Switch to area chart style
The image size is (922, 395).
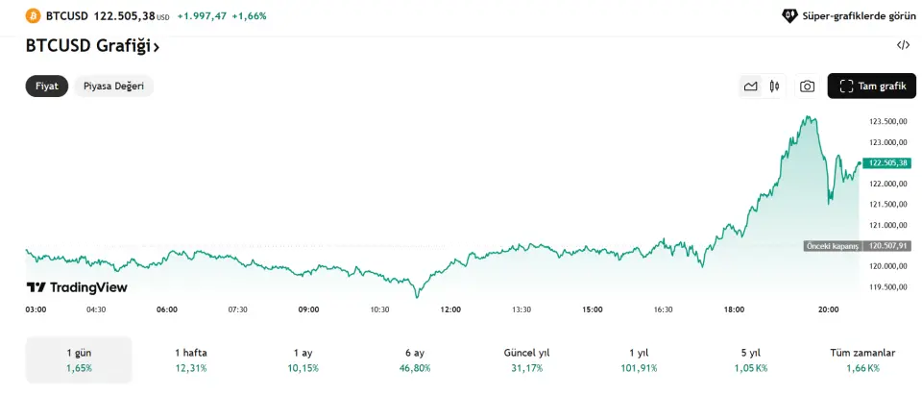751,86
